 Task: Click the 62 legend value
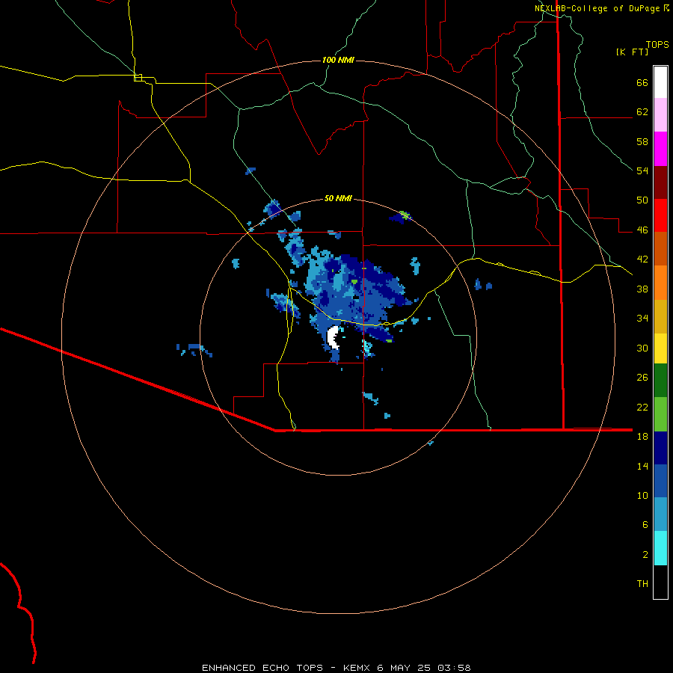coord(642,112)
